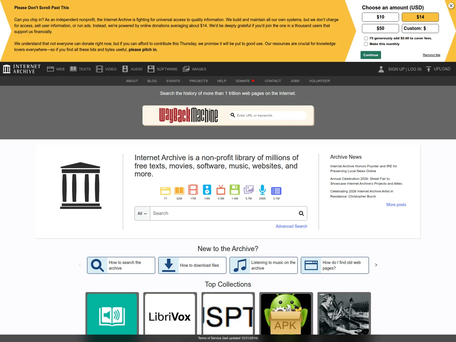The height and width of the screenshot is (342, 456).
Task: Move the New to the Archive carousel left
Action: coord(80,265)
